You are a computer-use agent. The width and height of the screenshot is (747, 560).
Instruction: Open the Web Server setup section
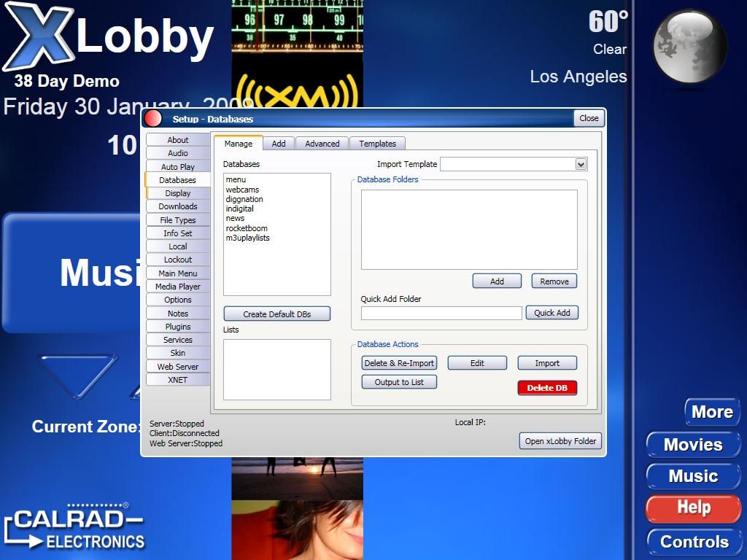[x=178, y=367]
